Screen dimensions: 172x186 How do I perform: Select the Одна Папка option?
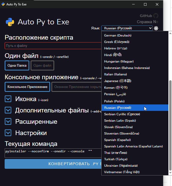click(x=17, y=66)
